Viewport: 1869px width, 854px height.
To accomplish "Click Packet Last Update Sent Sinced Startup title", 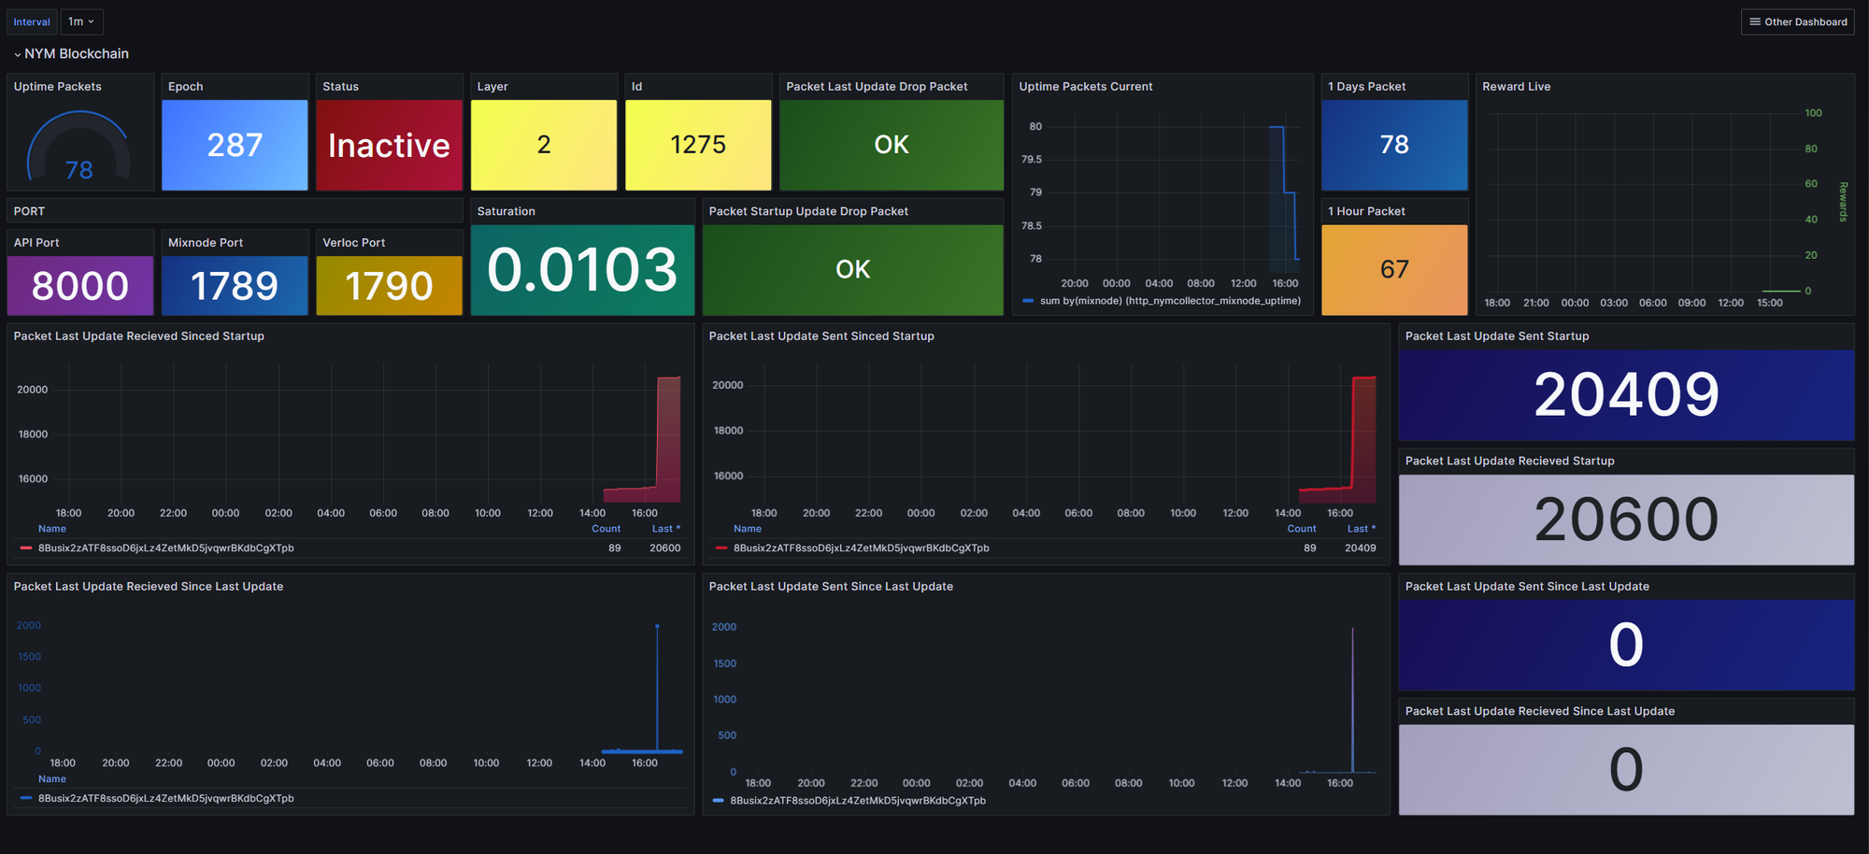I will (821, 336).
